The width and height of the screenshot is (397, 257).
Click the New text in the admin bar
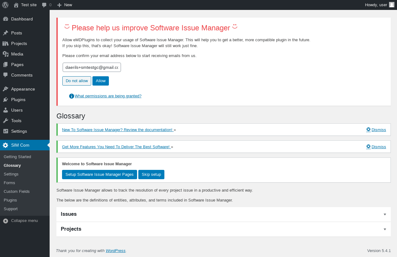click(68, 5)
